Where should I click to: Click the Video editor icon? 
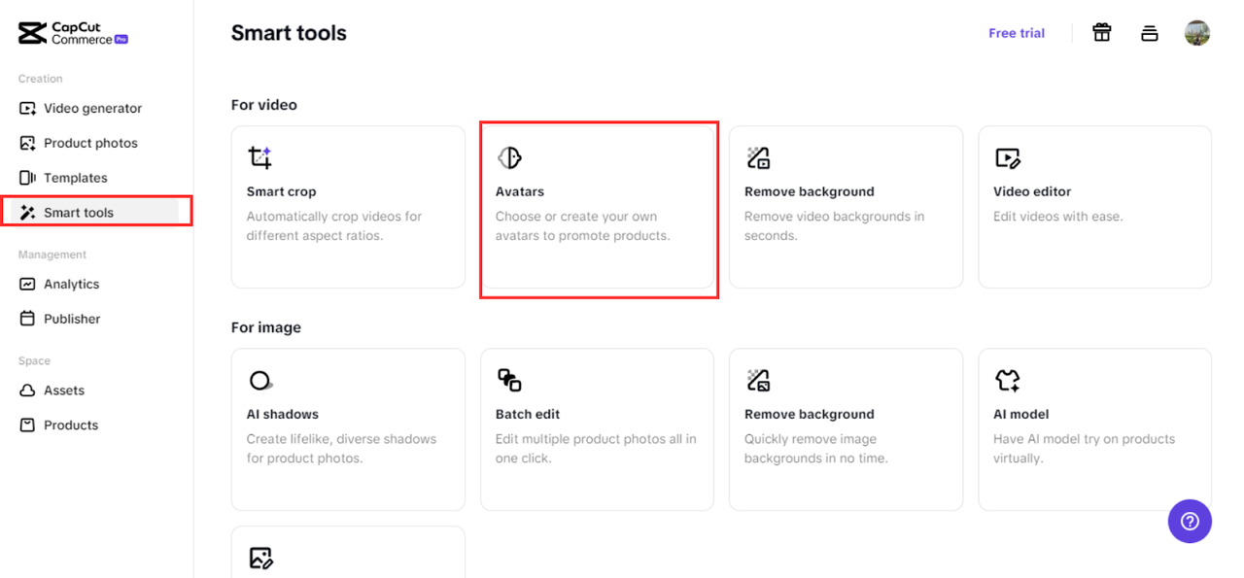(1008, 157)
